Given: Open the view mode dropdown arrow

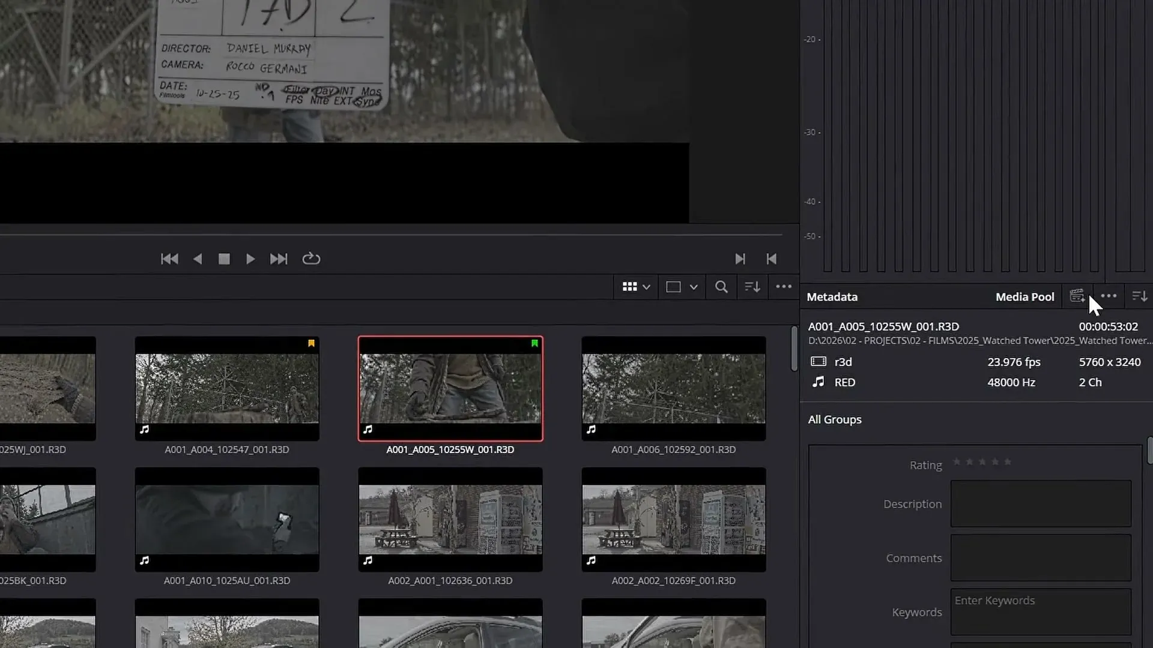Looking at the screenshot, I should coord(646,287).
